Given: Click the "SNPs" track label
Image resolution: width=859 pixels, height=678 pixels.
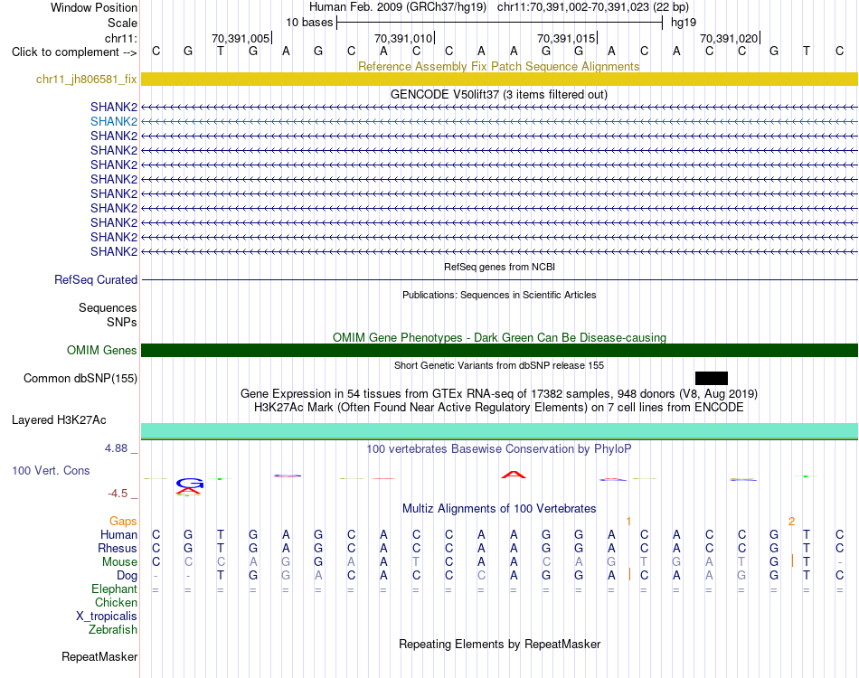Looking at the screenshot, I should [122, 322].
